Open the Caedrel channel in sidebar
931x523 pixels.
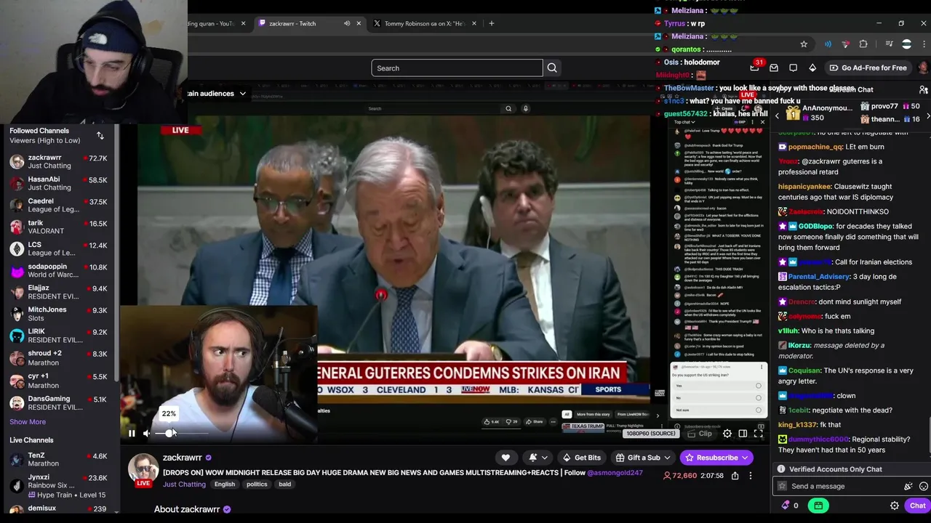pos(58,205)
